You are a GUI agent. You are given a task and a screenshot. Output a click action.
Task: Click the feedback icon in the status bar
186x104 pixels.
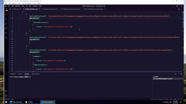(x=179, y=99)
